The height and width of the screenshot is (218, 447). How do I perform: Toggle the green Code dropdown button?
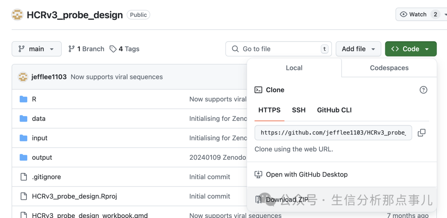point(410,49)
